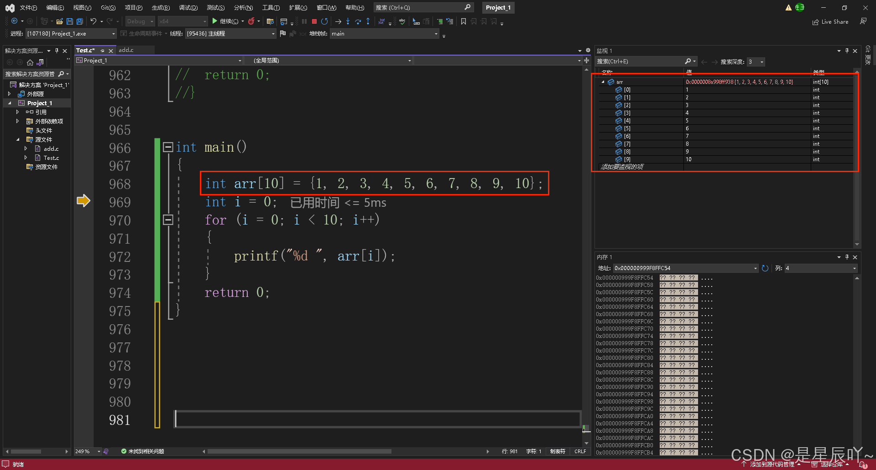Click the Continue (继续) debug button
The width and height of the screenshot is (876, 470).
point(225,21)
